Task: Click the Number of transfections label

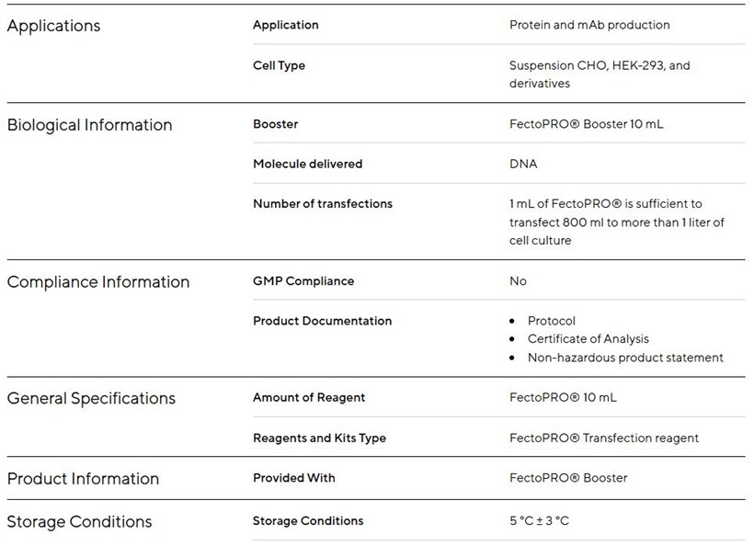Action: [x=322, y=204]
